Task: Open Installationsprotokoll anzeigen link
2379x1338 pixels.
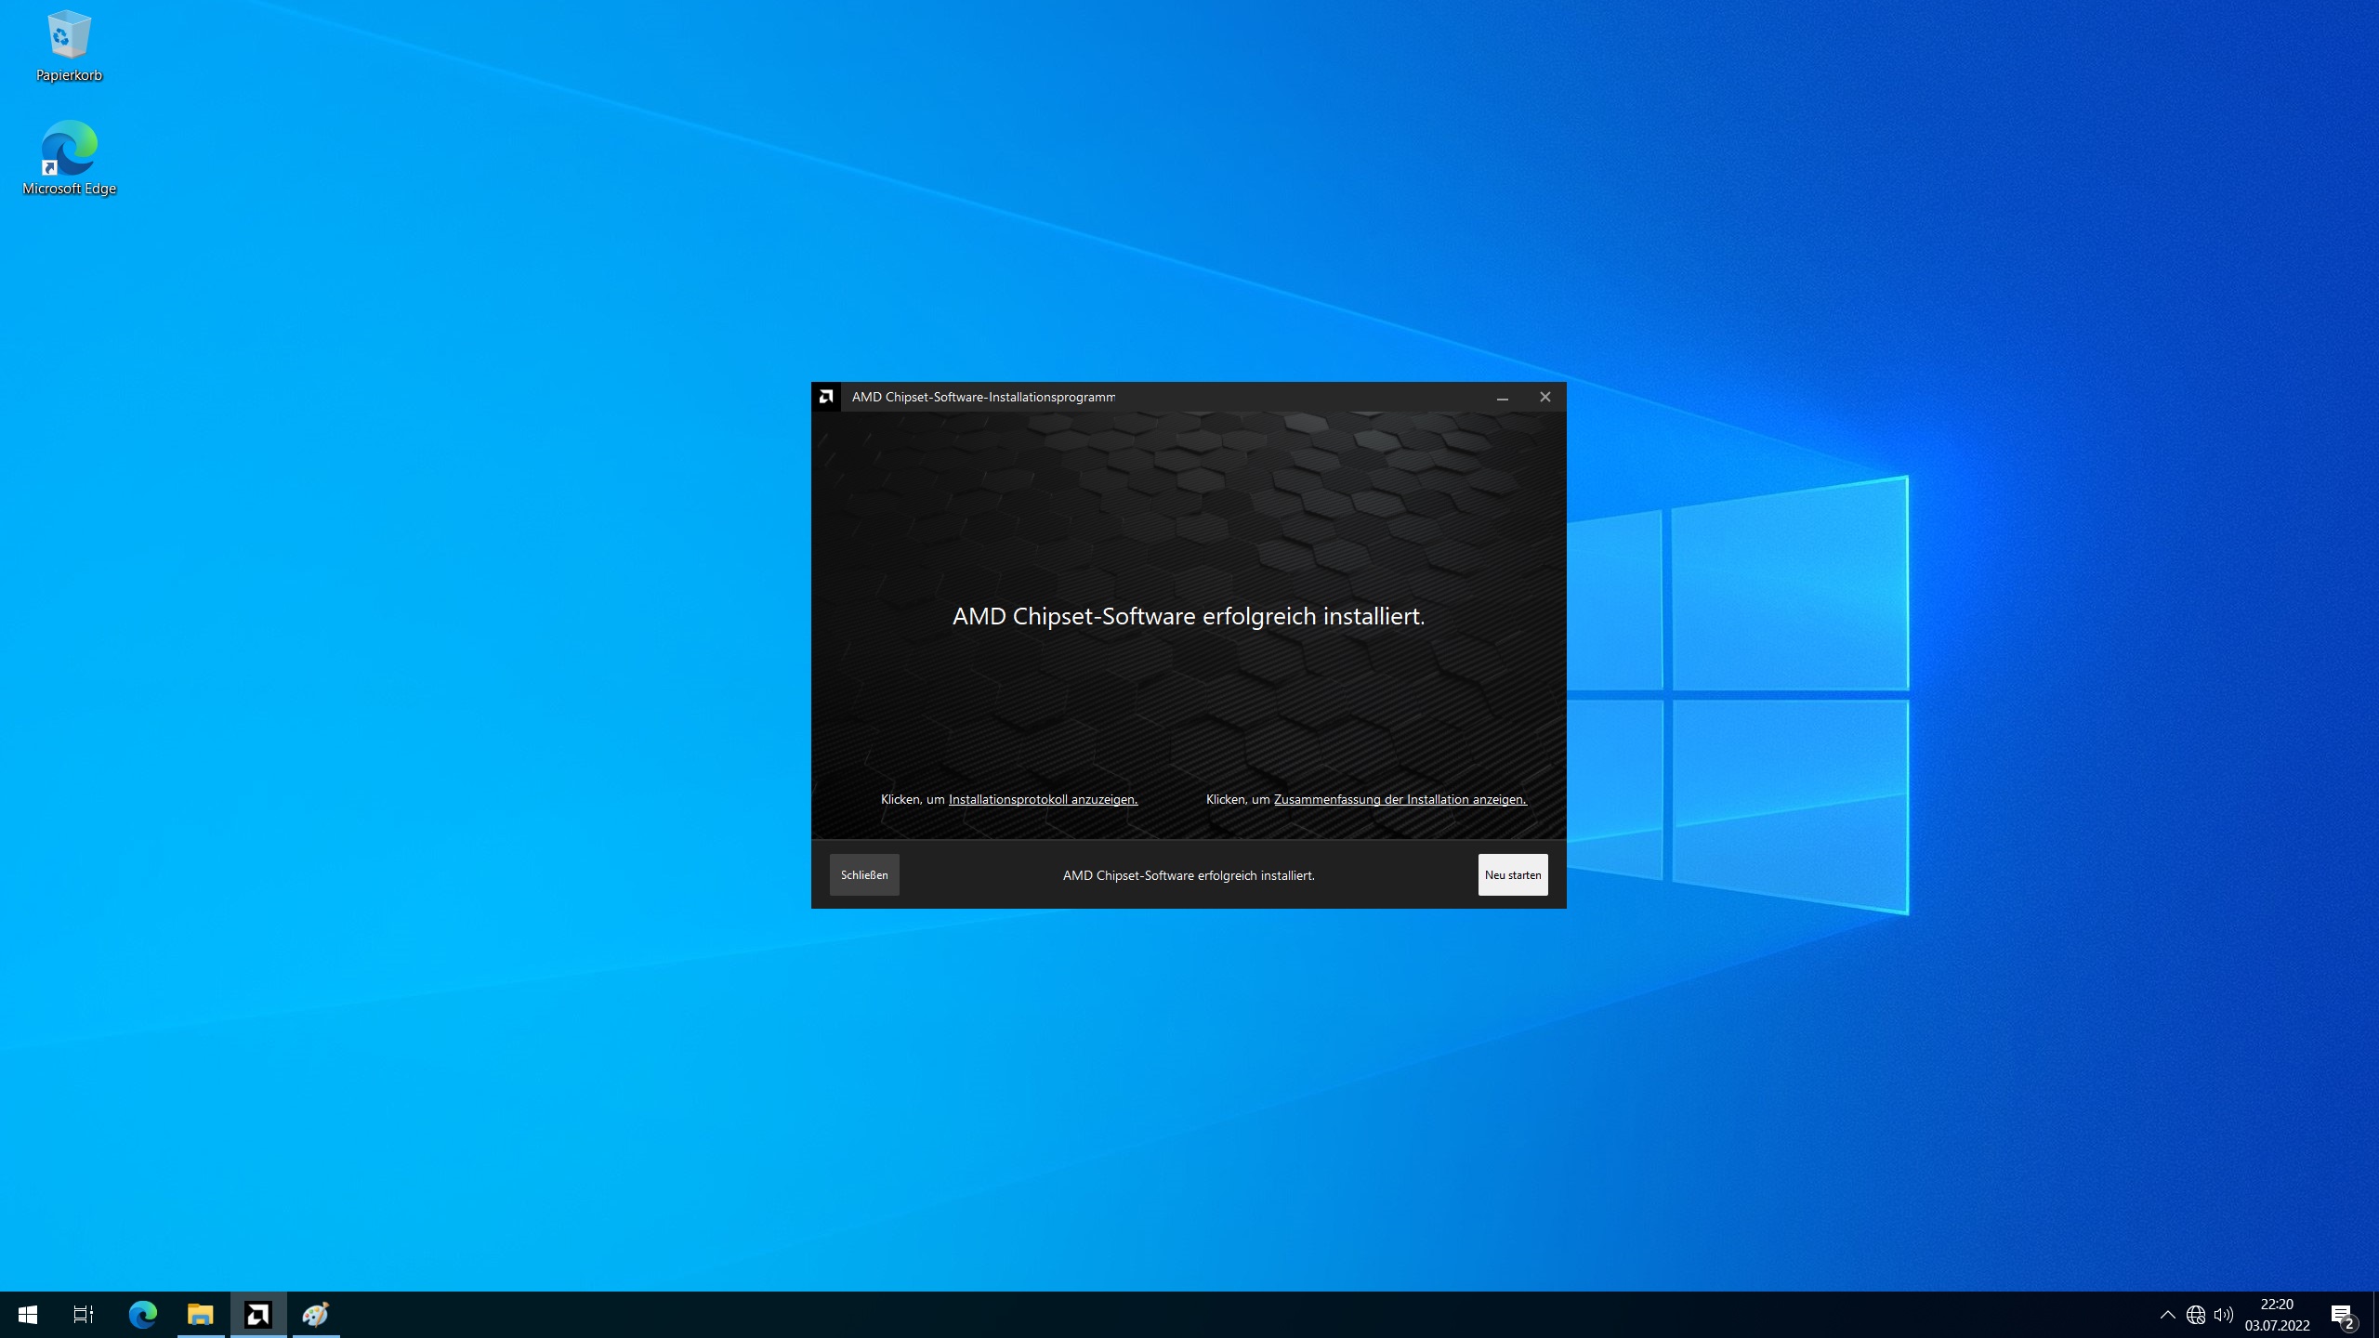Action: [x=1042, y=799]
